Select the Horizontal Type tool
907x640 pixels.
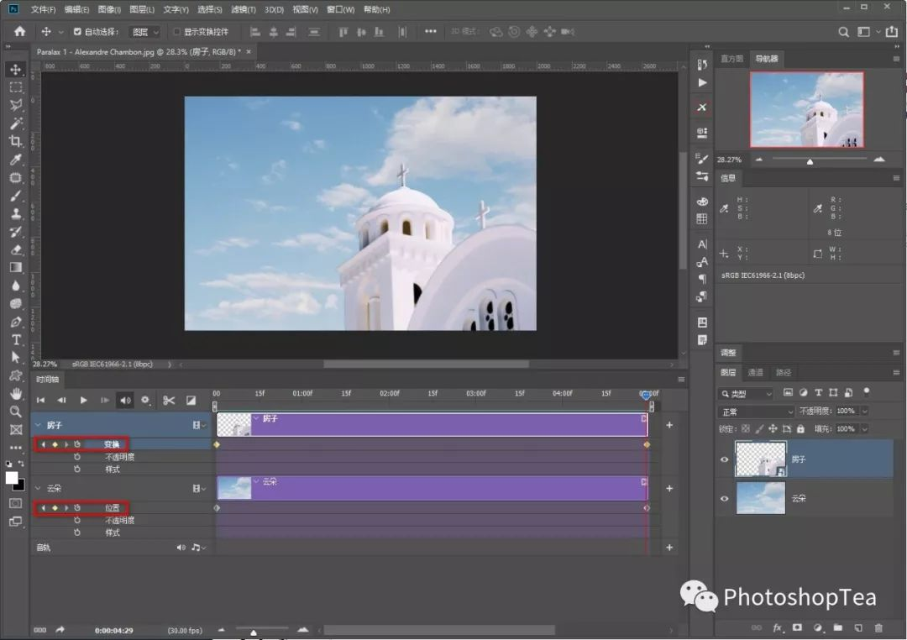(x=16, y=339)
